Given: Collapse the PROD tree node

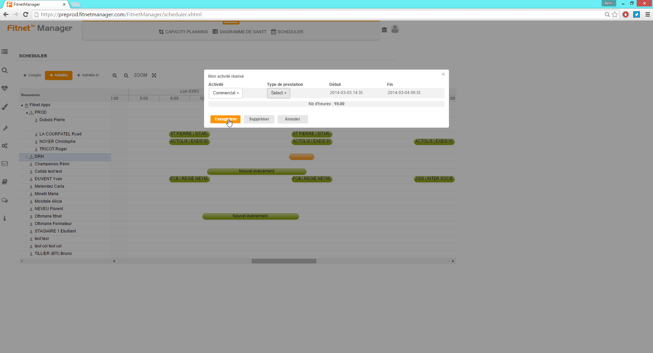Looking at the screenshot, I should coord(27,113).
